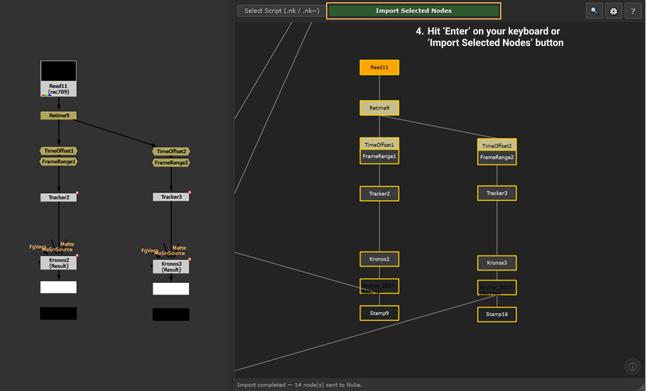Click the info circle icon
This screenshot has width=646, height=391.
(632, 366)
